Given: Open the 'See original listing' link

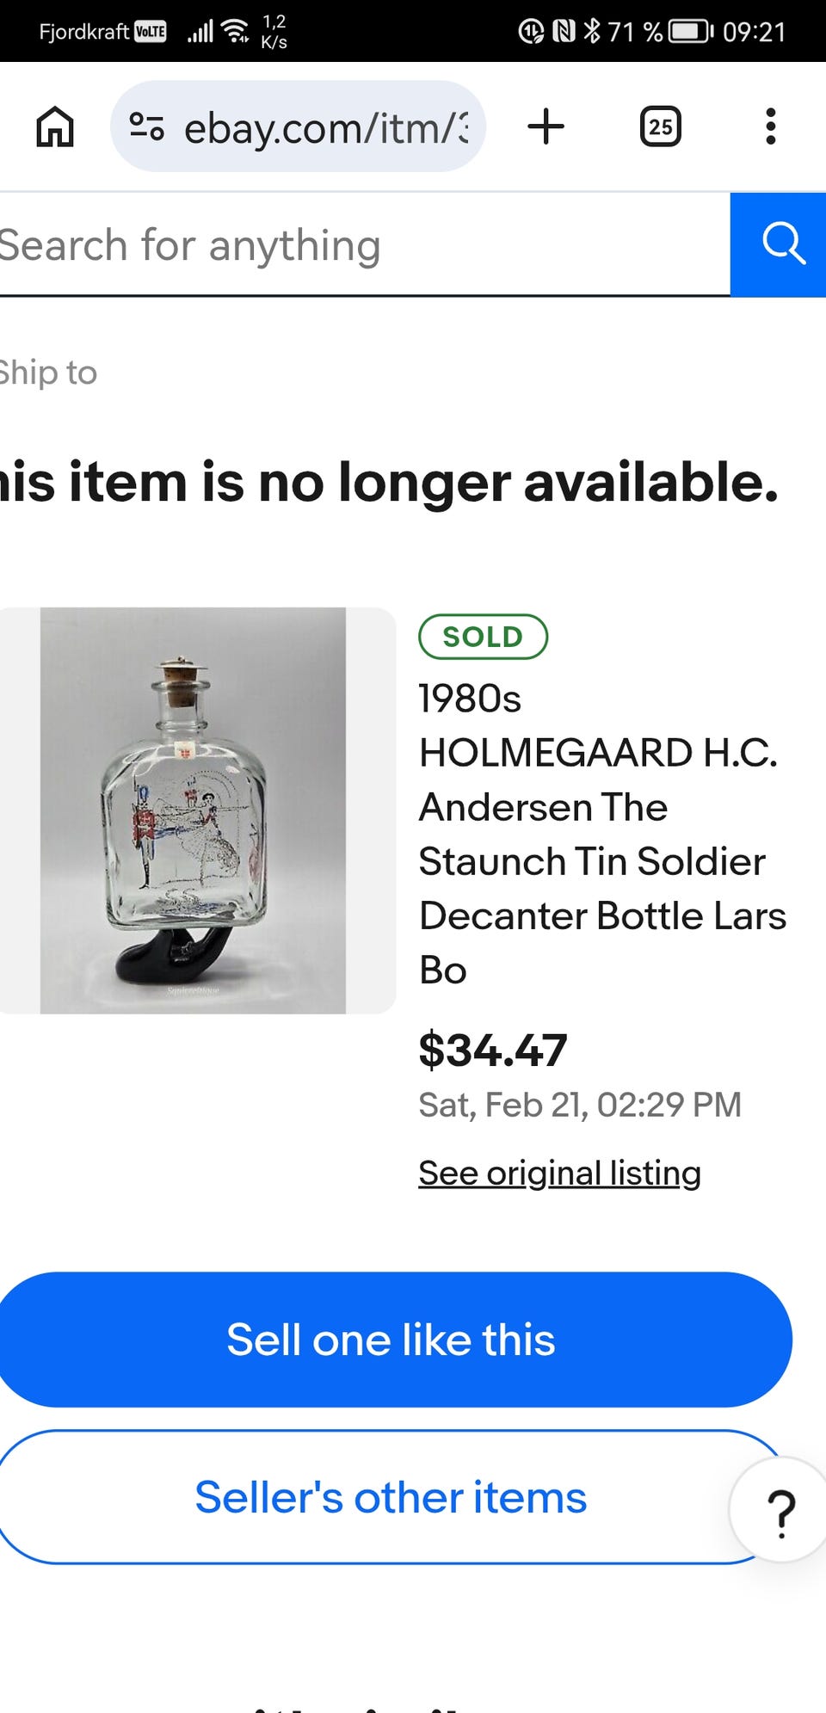Looking at the screenshot, I should (x=559, y=1173).
